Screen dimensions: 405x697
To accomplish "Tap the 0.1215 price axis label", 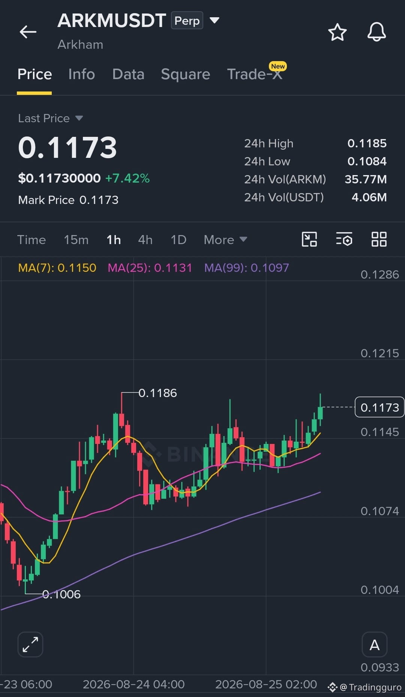I will [379, 353].
